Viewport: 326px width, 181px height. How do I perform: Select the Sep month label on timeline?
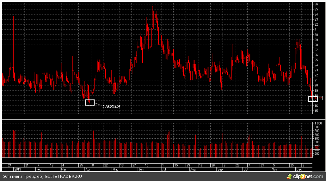point(219,169)
